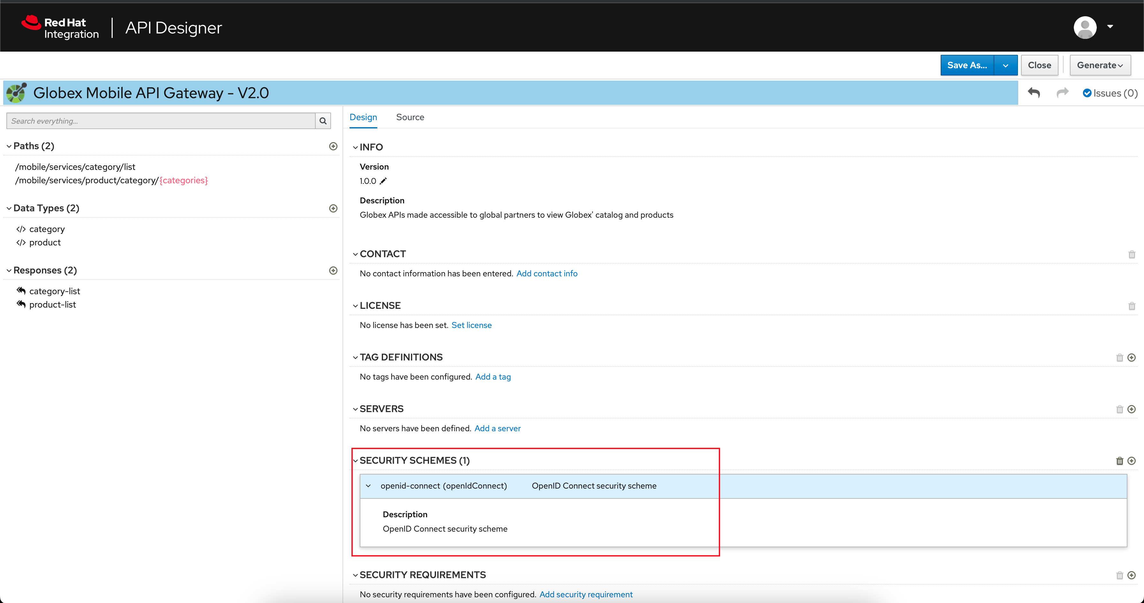
Task: Select path /mobile/services/category/list
Action: tap(75, 167)
